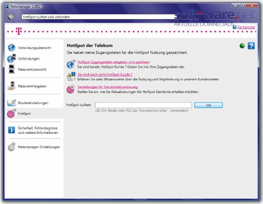Click info icon beside noch nicht Kunde link
The image size is (263, 204).
tap(71, 77)
